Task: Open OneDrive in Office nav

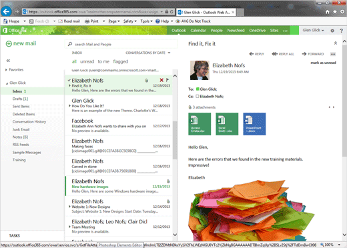Action: 258,31
